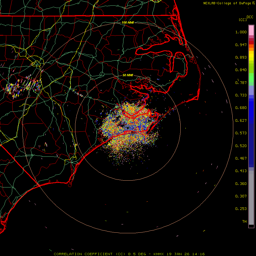Viewport: 256px width, 256px height.
Task: Select the 0.413 legend value
Action: tap(241, 171)
